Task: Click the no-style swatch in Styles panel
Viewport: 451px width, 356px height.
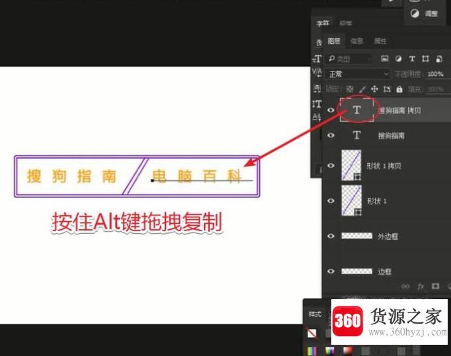Action: click(311, 334)
